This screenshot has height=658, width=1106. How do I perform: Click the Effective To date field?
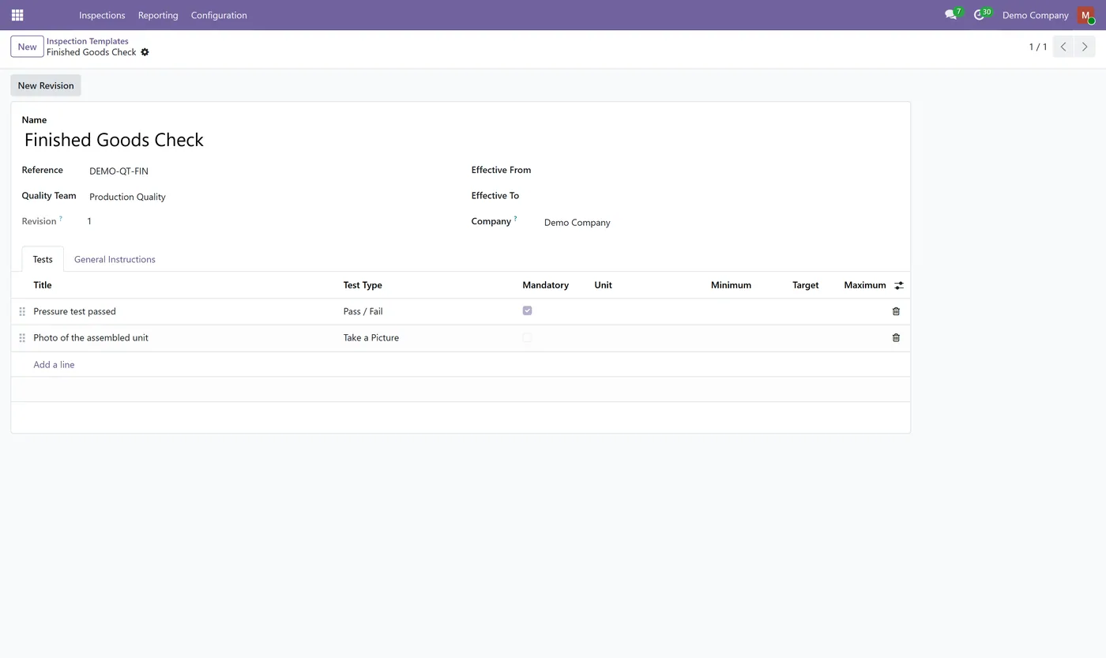click(x=719, y=196)
